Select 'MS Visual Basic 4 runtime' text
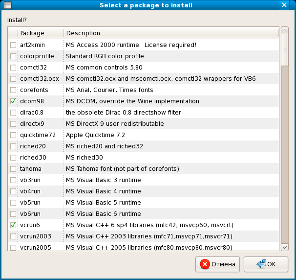Image resolution: width=296 pixels, height=280 pixels. pyautogui.click(x=103, y=191)
